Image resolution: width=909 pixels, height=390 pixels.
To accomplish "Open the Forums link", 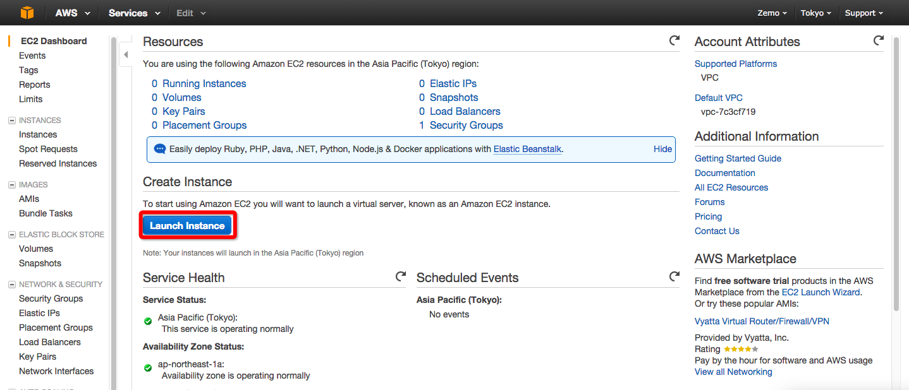I will click(710, 202).
